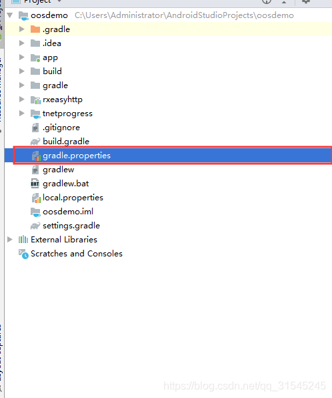Click the tnetprogress module folder icon
This screenshot has height=398, width=332.
pyautogui.click(x=35, y=114)
